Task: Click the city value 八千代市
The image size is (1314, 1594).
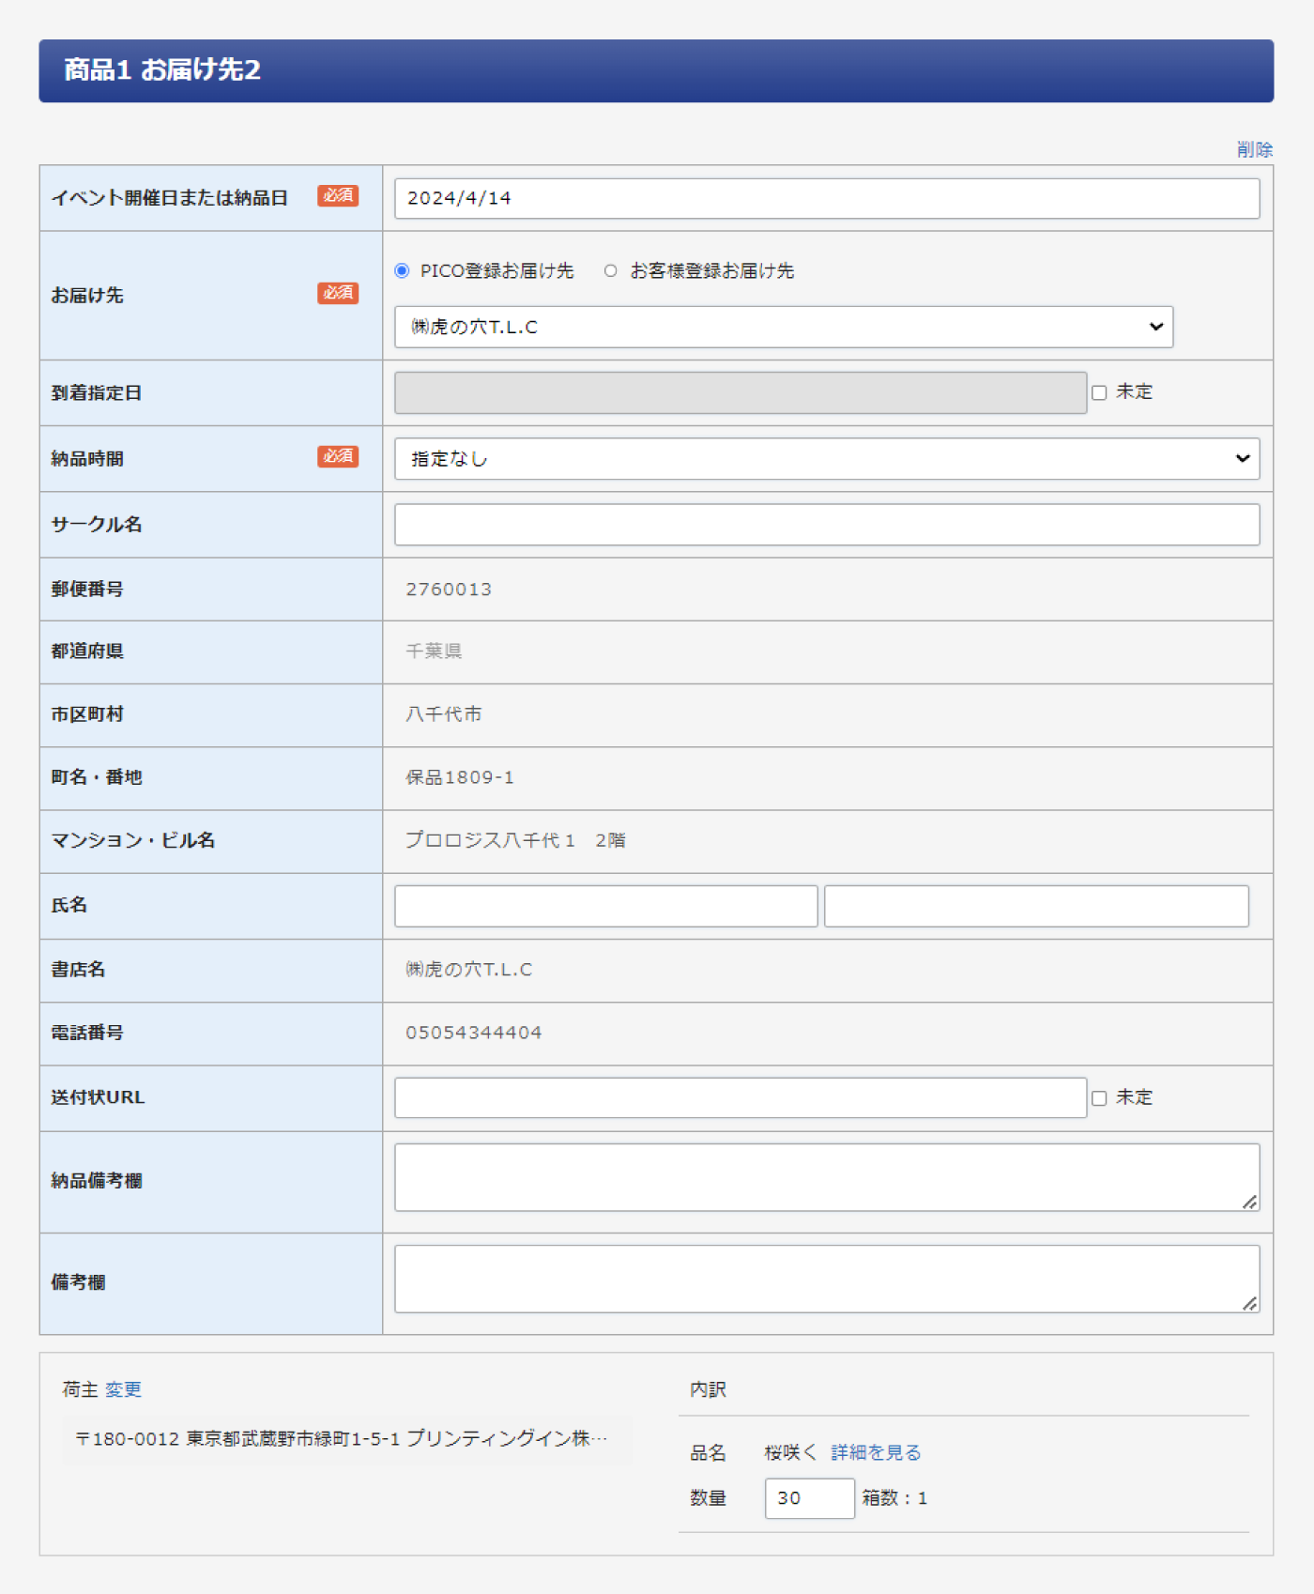Action: click(x=443, y=714)
